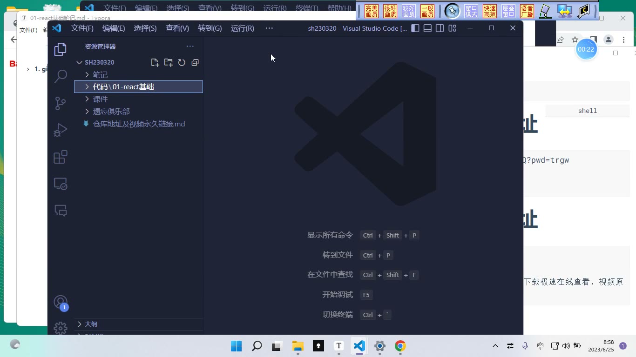Open the Explorer view in activity bar
Viewport: 636px width, 357px height.
pyautogui.click(x=61, y=49)
